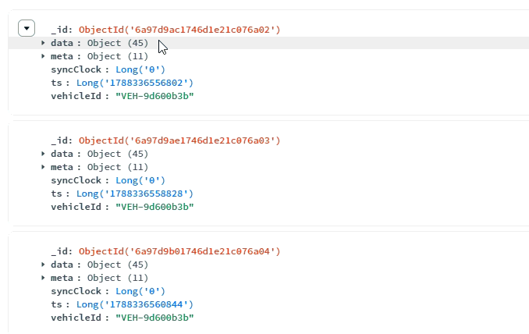
Task: Expand meta object in first document
Action: (43, 56)
